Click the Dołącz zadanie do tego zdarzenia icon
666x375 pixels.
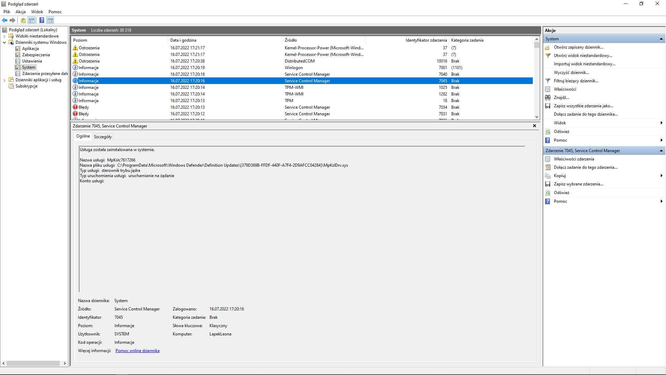pos(548,167)
